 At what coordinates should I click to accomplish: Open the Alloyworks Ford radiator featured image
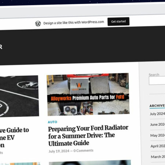[x=88, y=94]
